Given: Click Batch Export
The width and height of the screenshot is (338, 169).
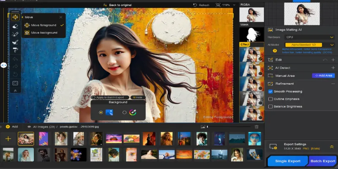Looking at the screenshot, I should point(323,161).
